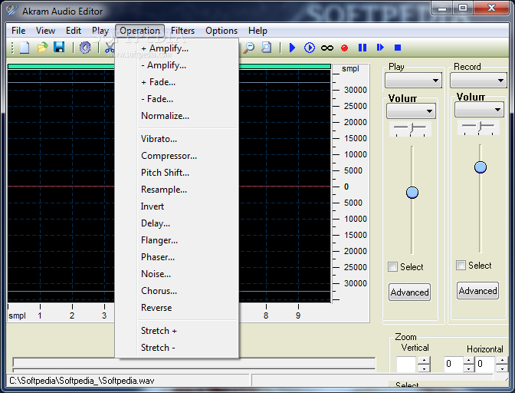Open the View menu
515x393 pixels.
[45, 31]
